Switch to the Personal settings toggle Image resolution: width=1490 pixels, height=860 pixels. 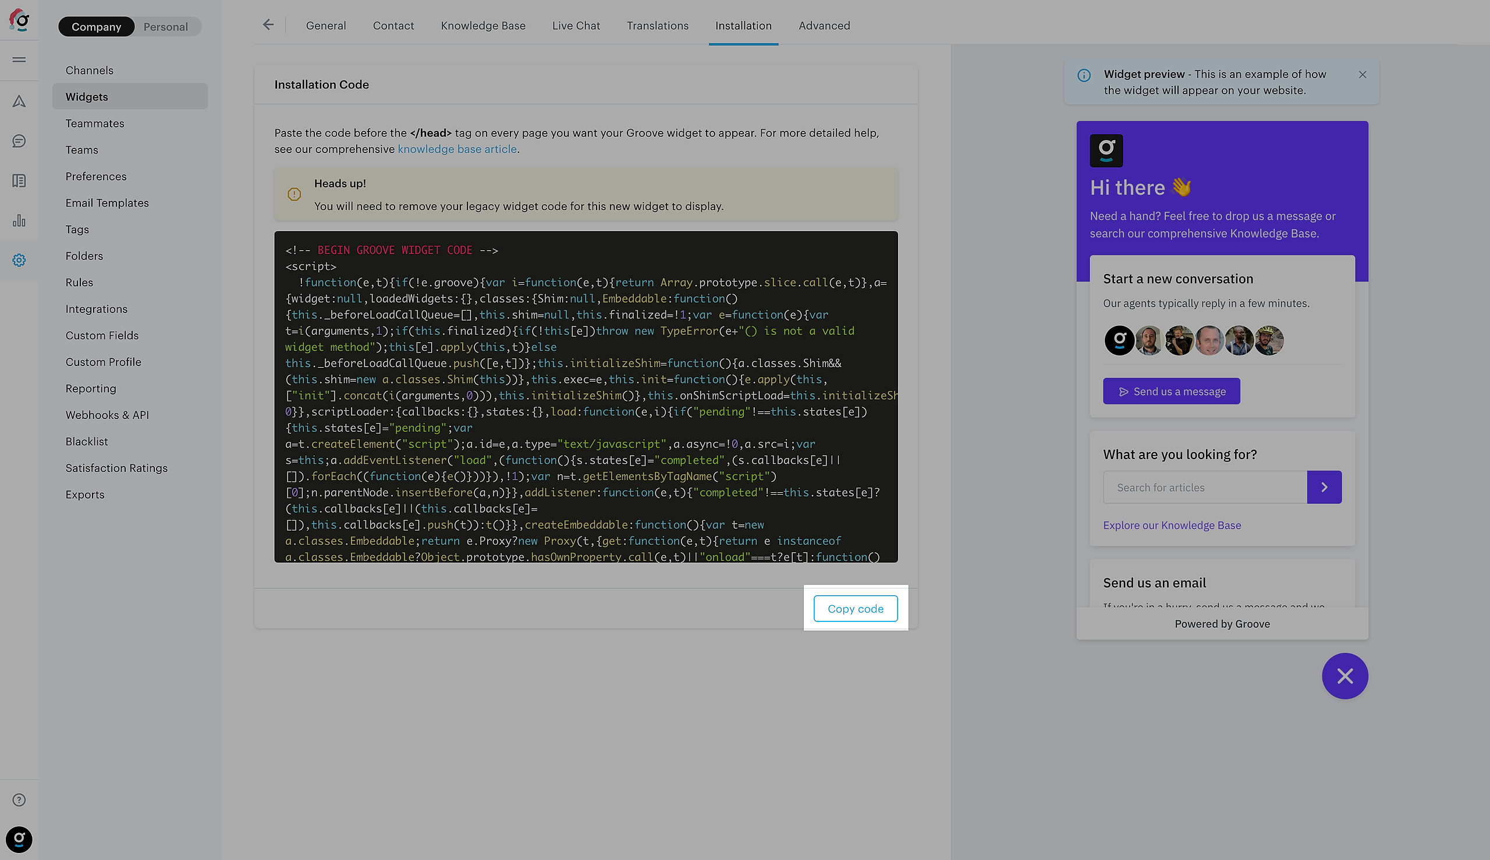click(x=165, y=27)
